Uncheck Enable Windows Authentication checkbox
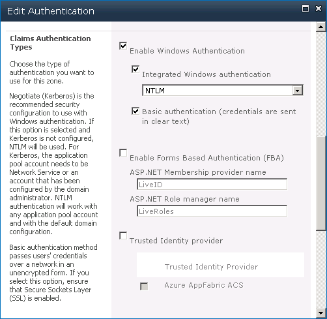Screen dimensions: 327x319 [x=123, y=46]
